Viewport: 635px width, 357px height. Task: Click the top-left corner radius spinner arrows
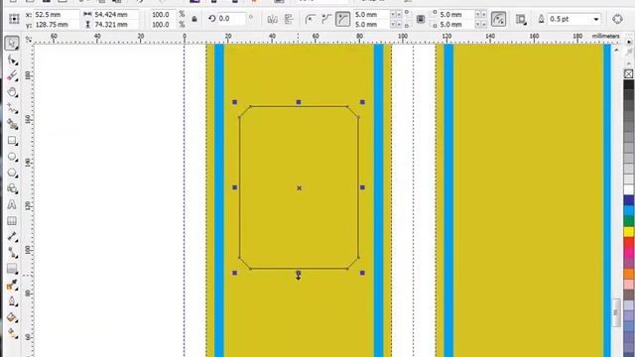click(396, 15)
